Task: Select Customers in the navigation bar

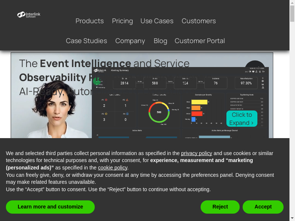Action: 199,21
